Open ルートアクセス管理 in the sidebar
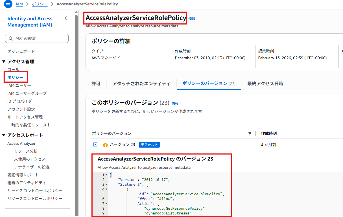Screen dimensions: 343x217 point(25,117)
